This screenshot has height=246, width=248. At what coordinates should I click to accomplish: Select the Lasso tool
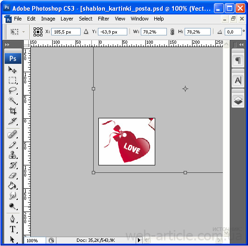12,90
